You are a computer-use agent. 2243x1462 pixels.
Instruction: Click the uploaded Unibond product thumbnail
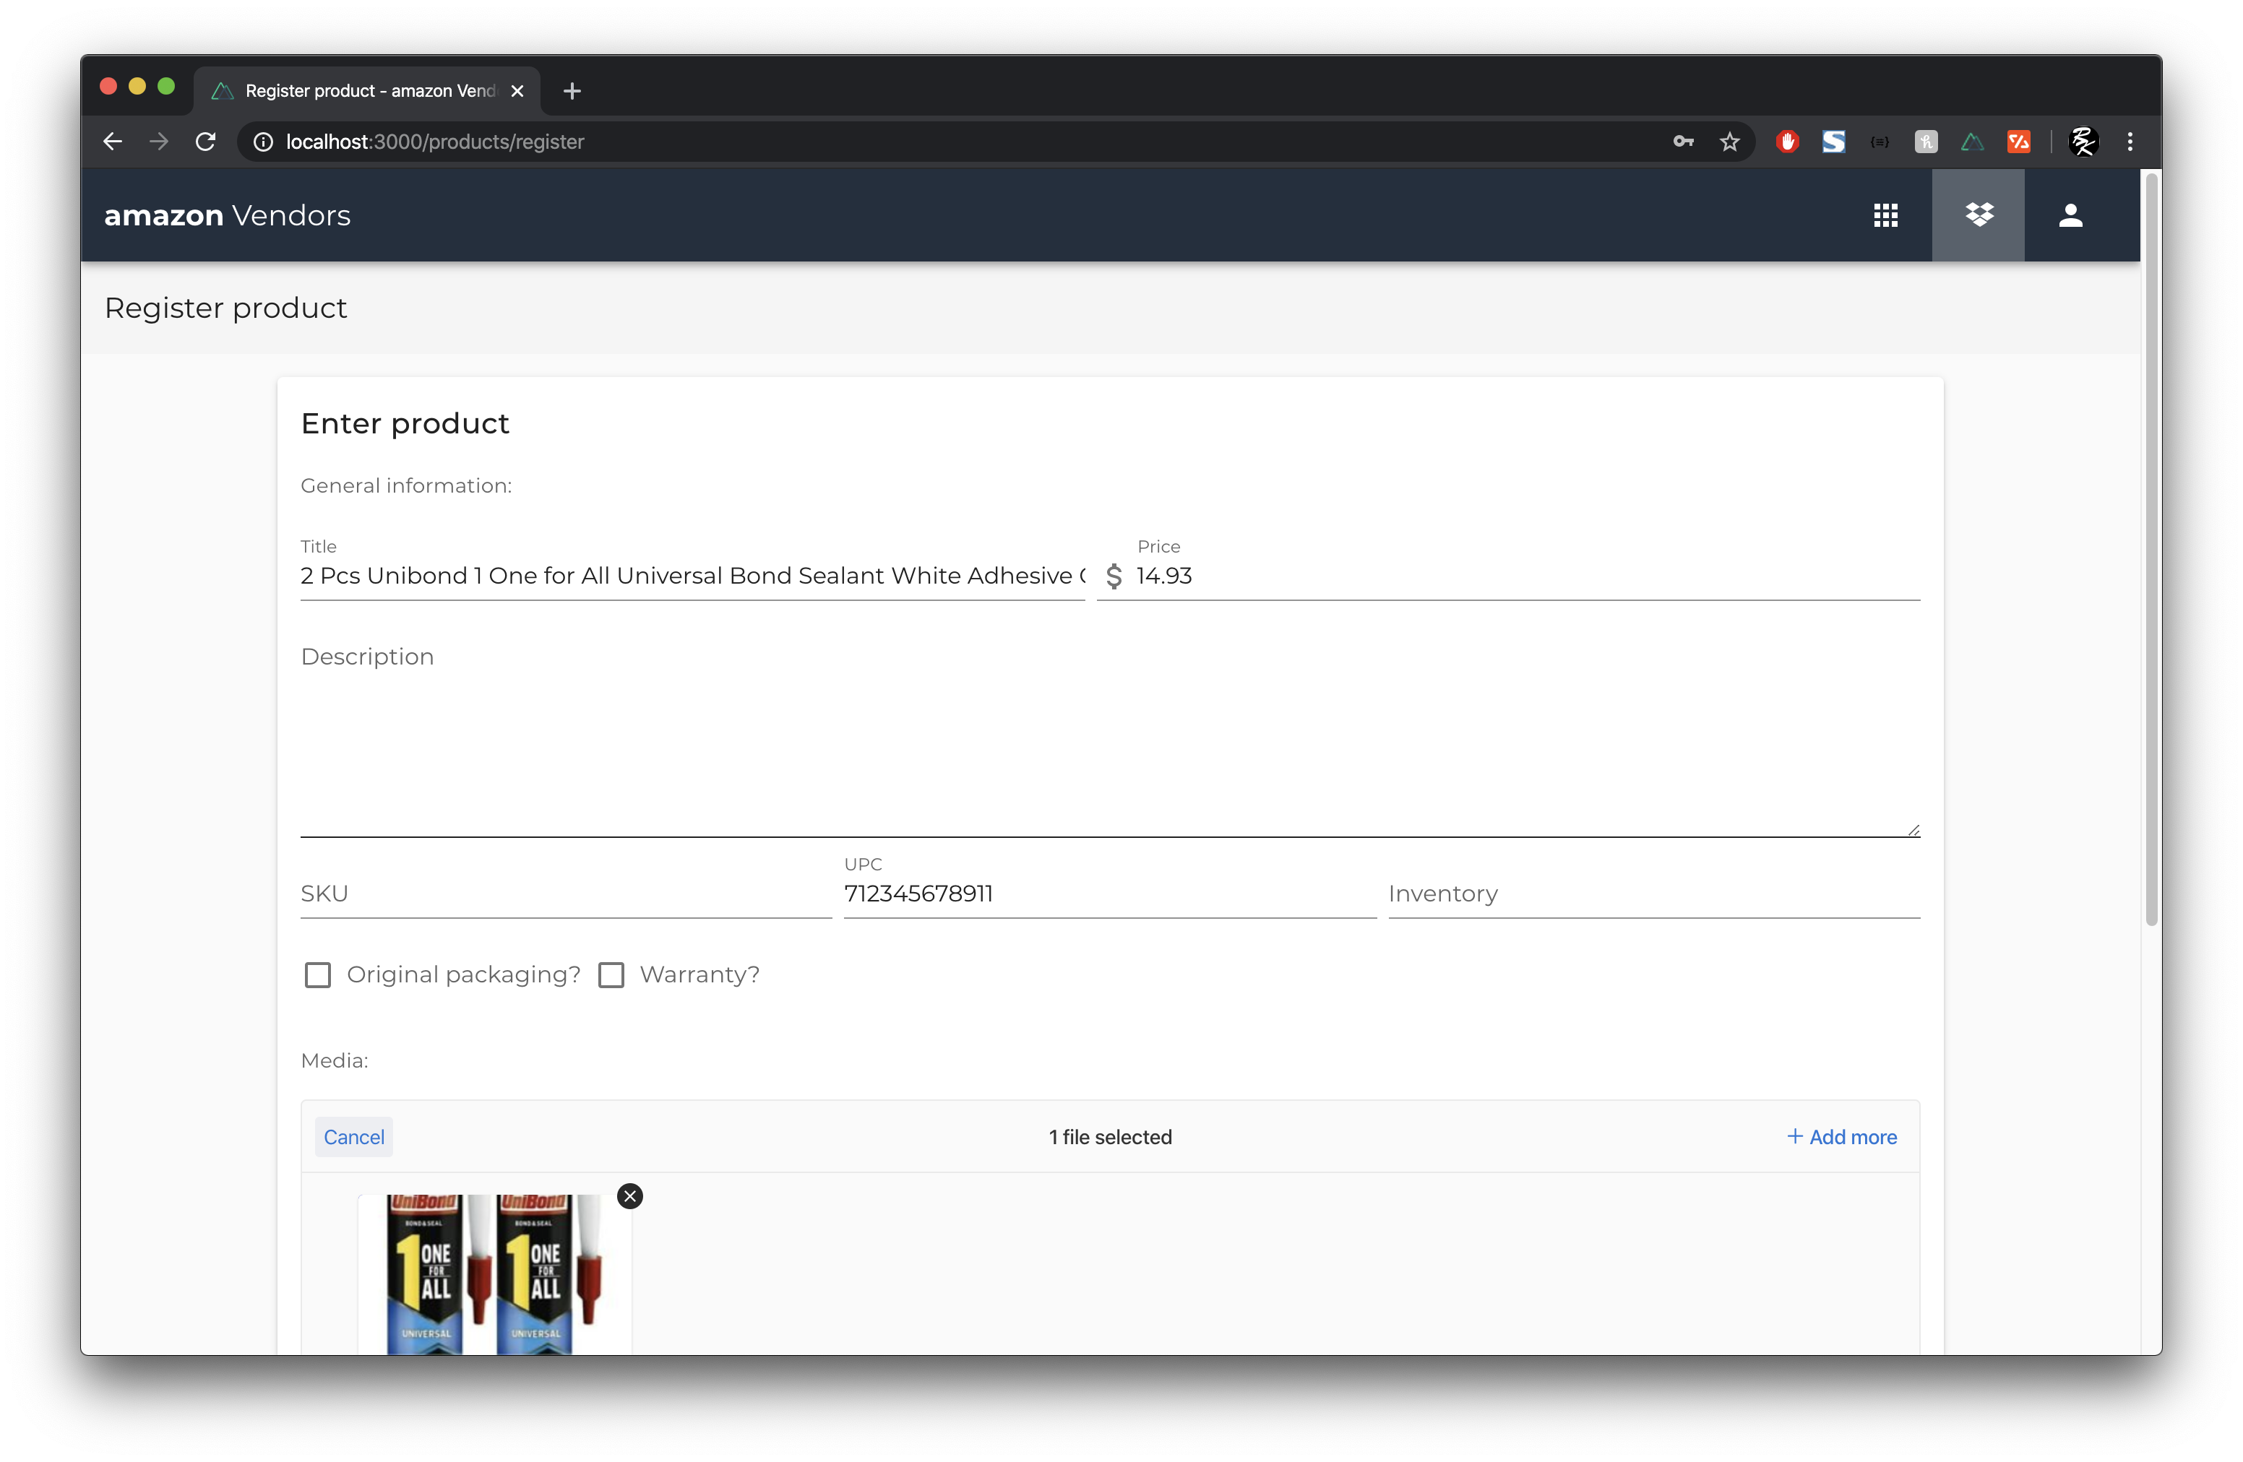[494, 1276]
